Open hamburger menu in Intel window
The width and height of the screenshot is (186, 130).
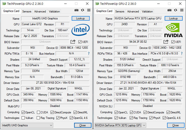pyautogui.click(x=89, y=10)
